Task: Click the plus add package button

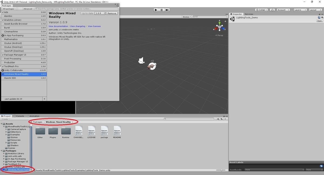Action: pos(45,99)
